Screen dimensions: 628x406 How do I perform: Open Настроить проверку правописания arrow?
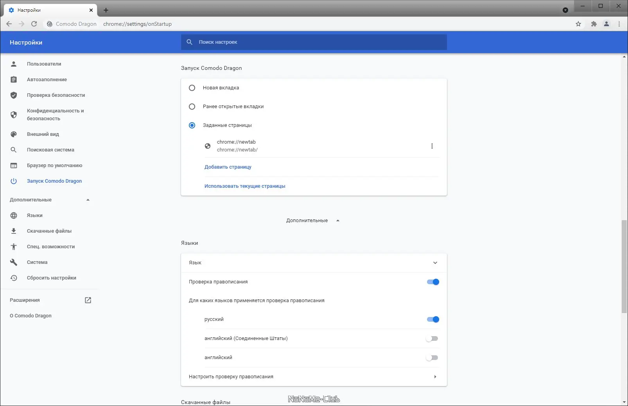(435, 377)
